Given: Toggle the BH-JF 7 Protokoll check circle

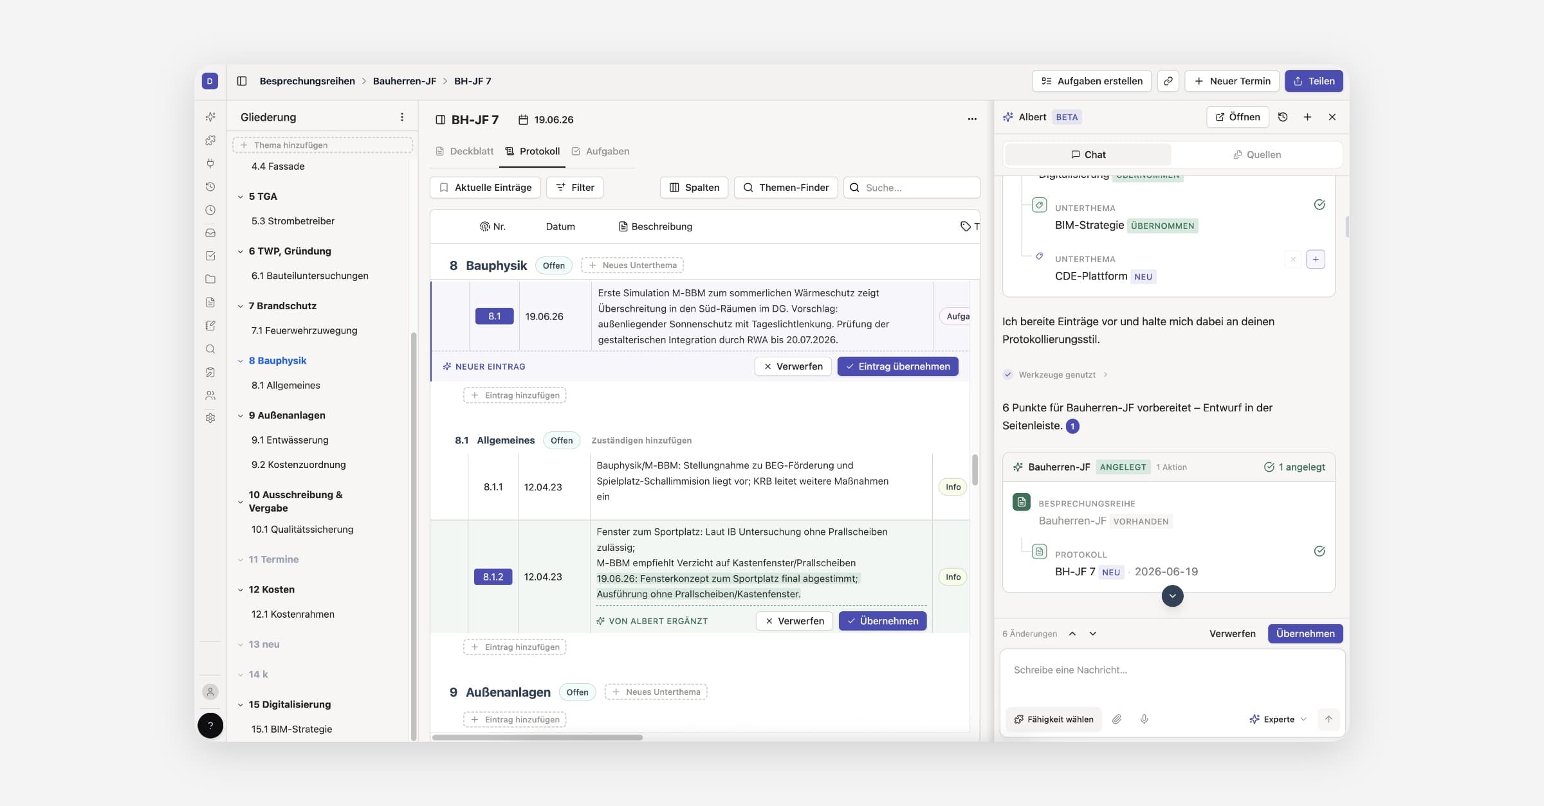Looking at the screenshot, I should point(1319,551).
